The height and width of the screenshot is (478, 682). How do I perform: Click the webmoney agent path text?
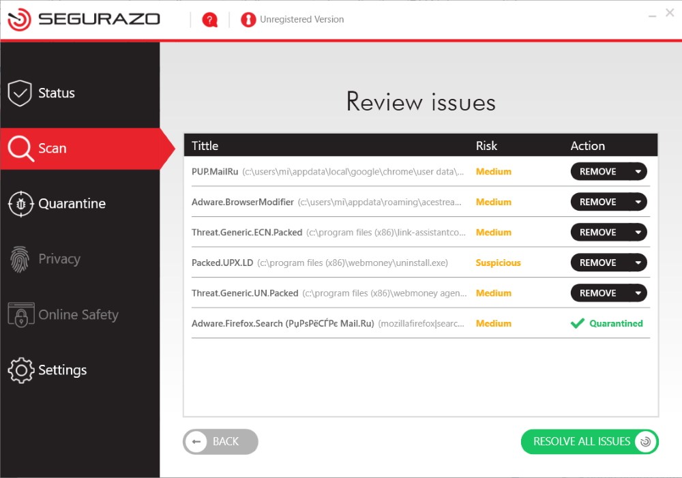pos(385,293)
